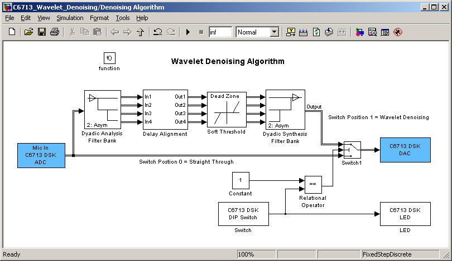The image size is (452, 261).
Task: Click the C6713 DSK DIP Switch block
Action: tap(243, 214)
